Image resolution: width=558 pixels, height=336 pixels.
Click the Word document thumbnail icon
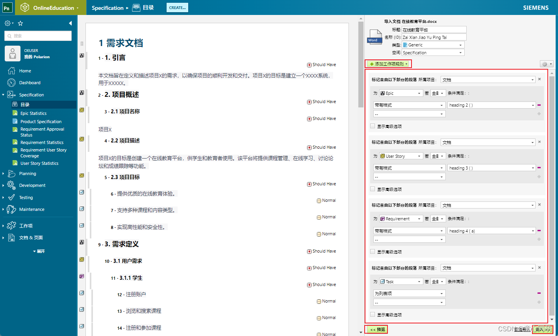point(374,37)
